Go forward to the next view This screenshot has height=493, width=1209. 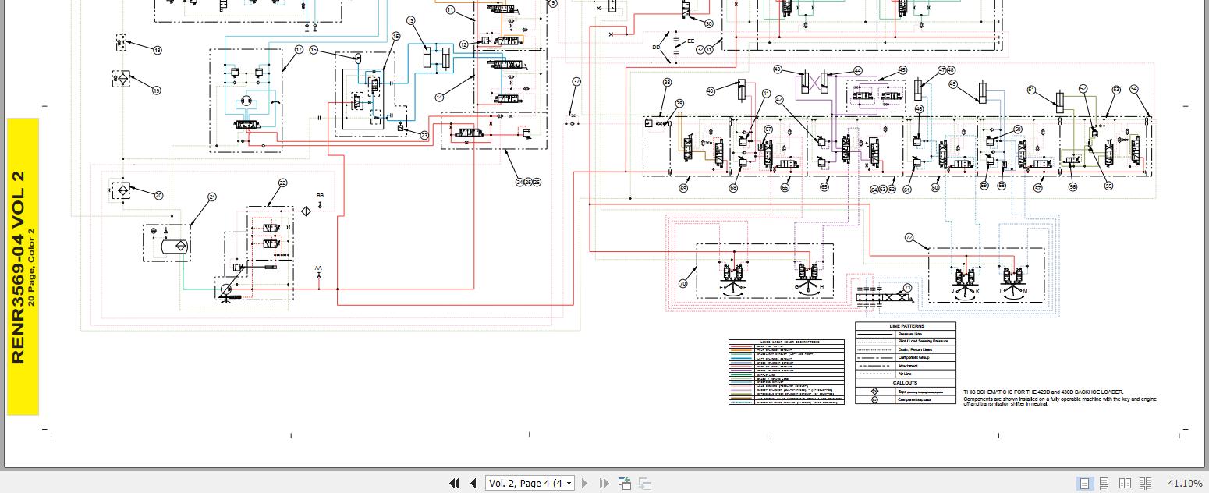[644, 484]
